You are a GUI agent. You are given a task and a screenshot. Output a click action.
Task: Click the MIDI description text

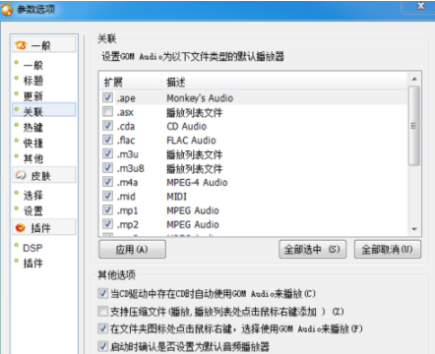176,197
